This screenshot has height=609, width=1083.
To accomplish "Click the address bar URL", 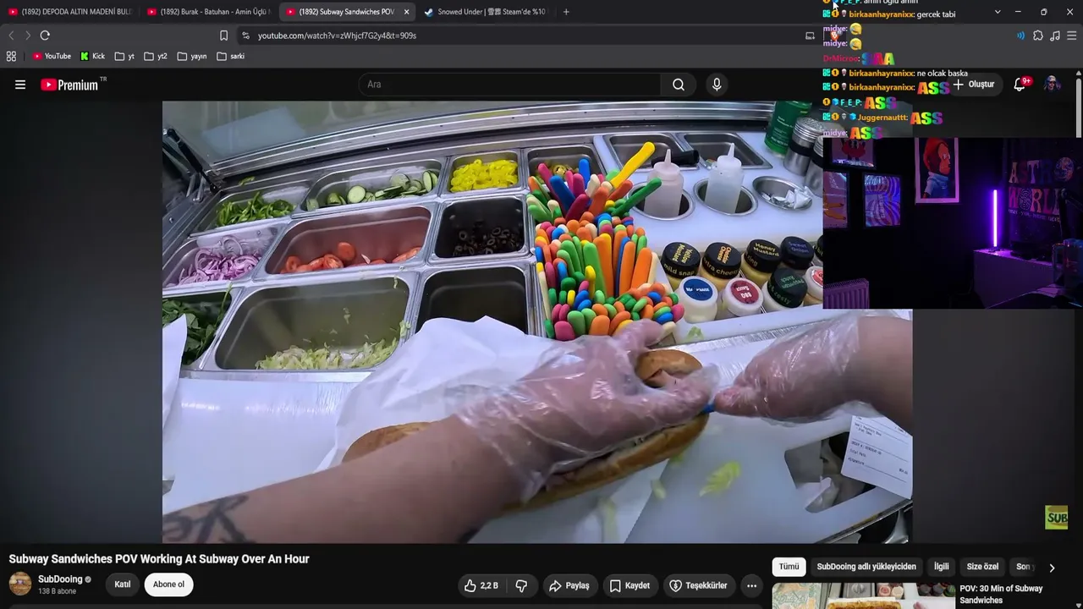I will 337,36.
